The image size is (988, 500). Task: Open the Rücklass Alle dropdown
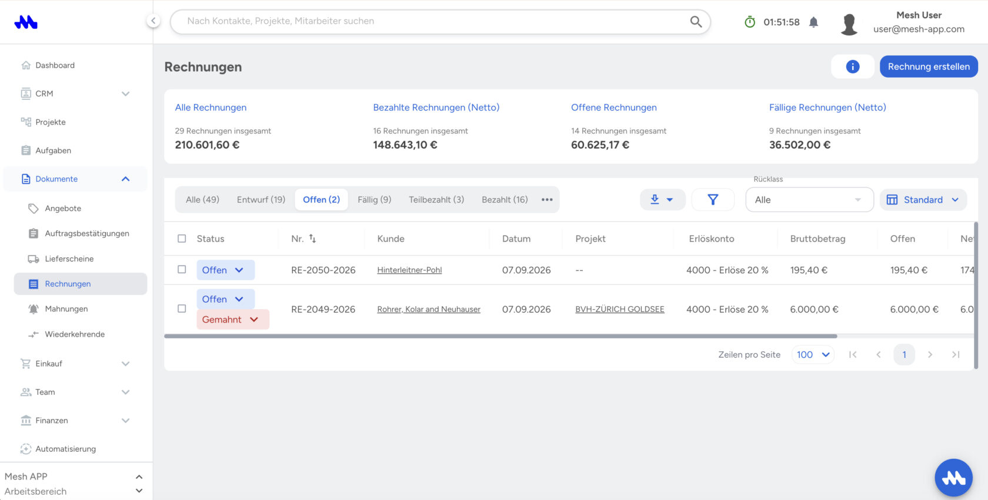809,200
